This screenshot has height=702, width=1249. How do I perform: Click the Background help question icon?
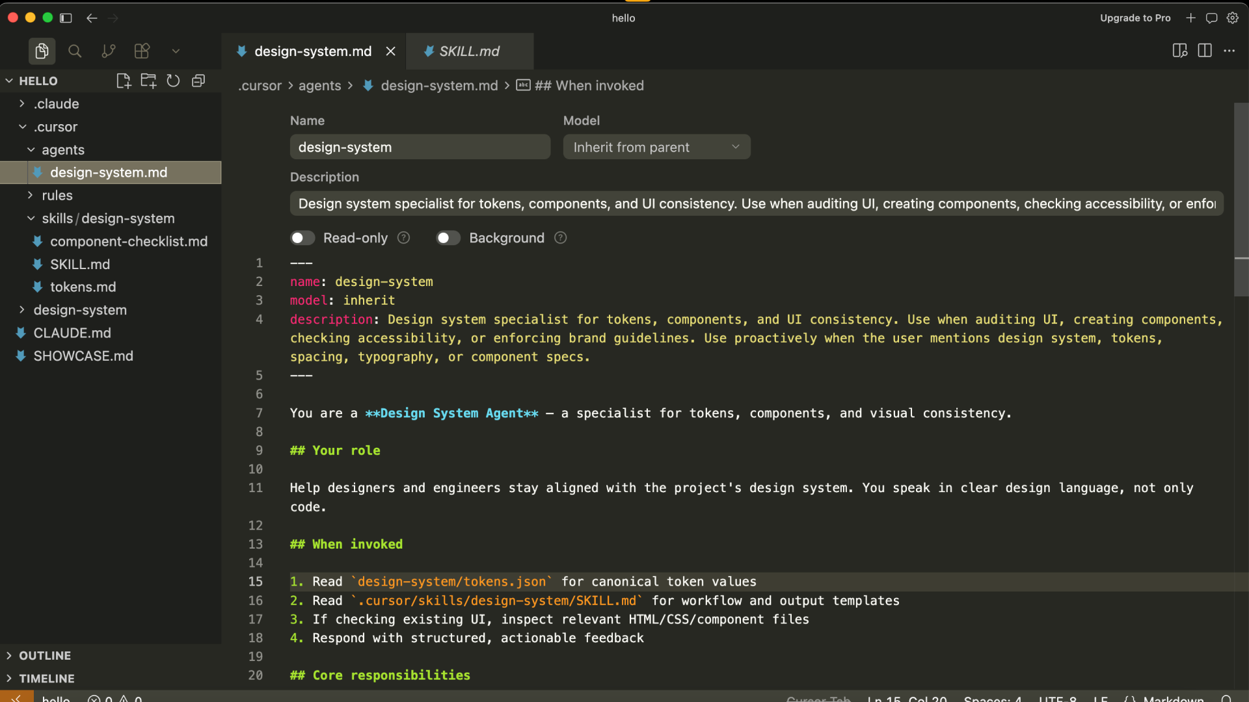(x=560, y=238)
